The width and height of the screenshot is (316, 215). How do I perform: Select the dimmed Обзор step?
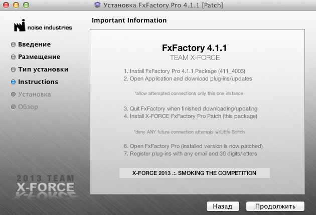tap(28, 106)
